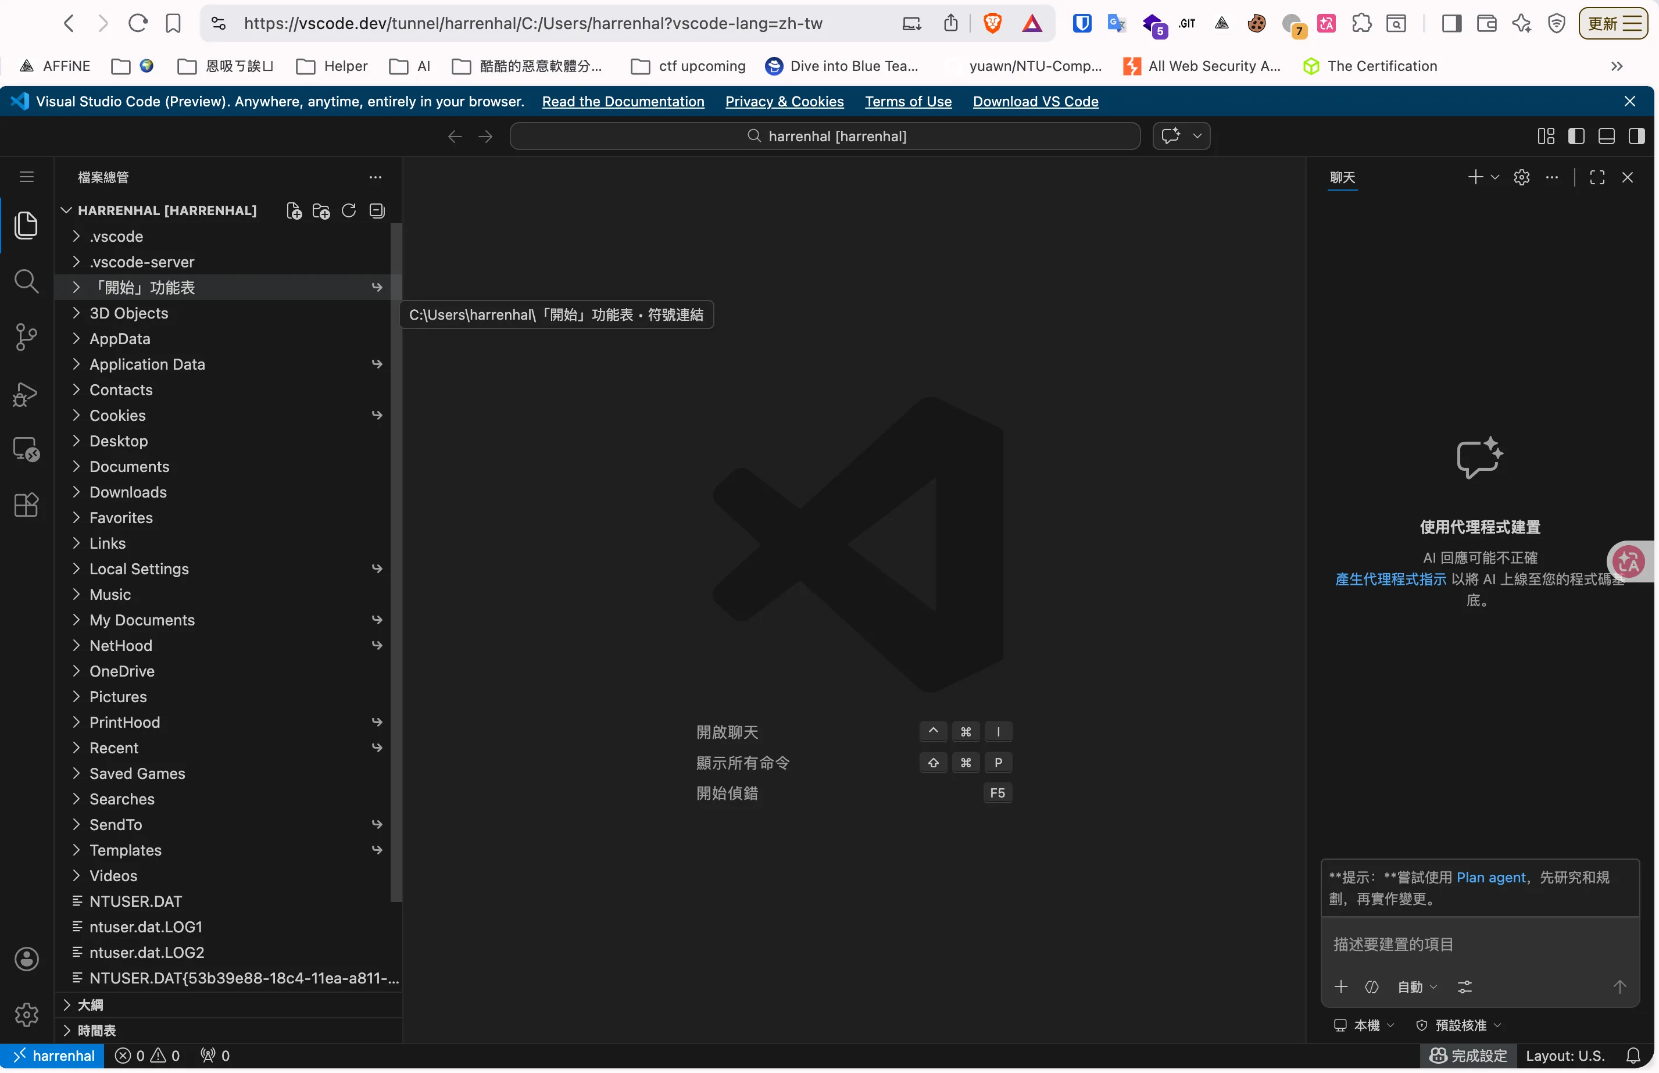Viewport: 1659px width, 1073px height.
Task: Maximize the chat panel
Action: click(1597, 177)
